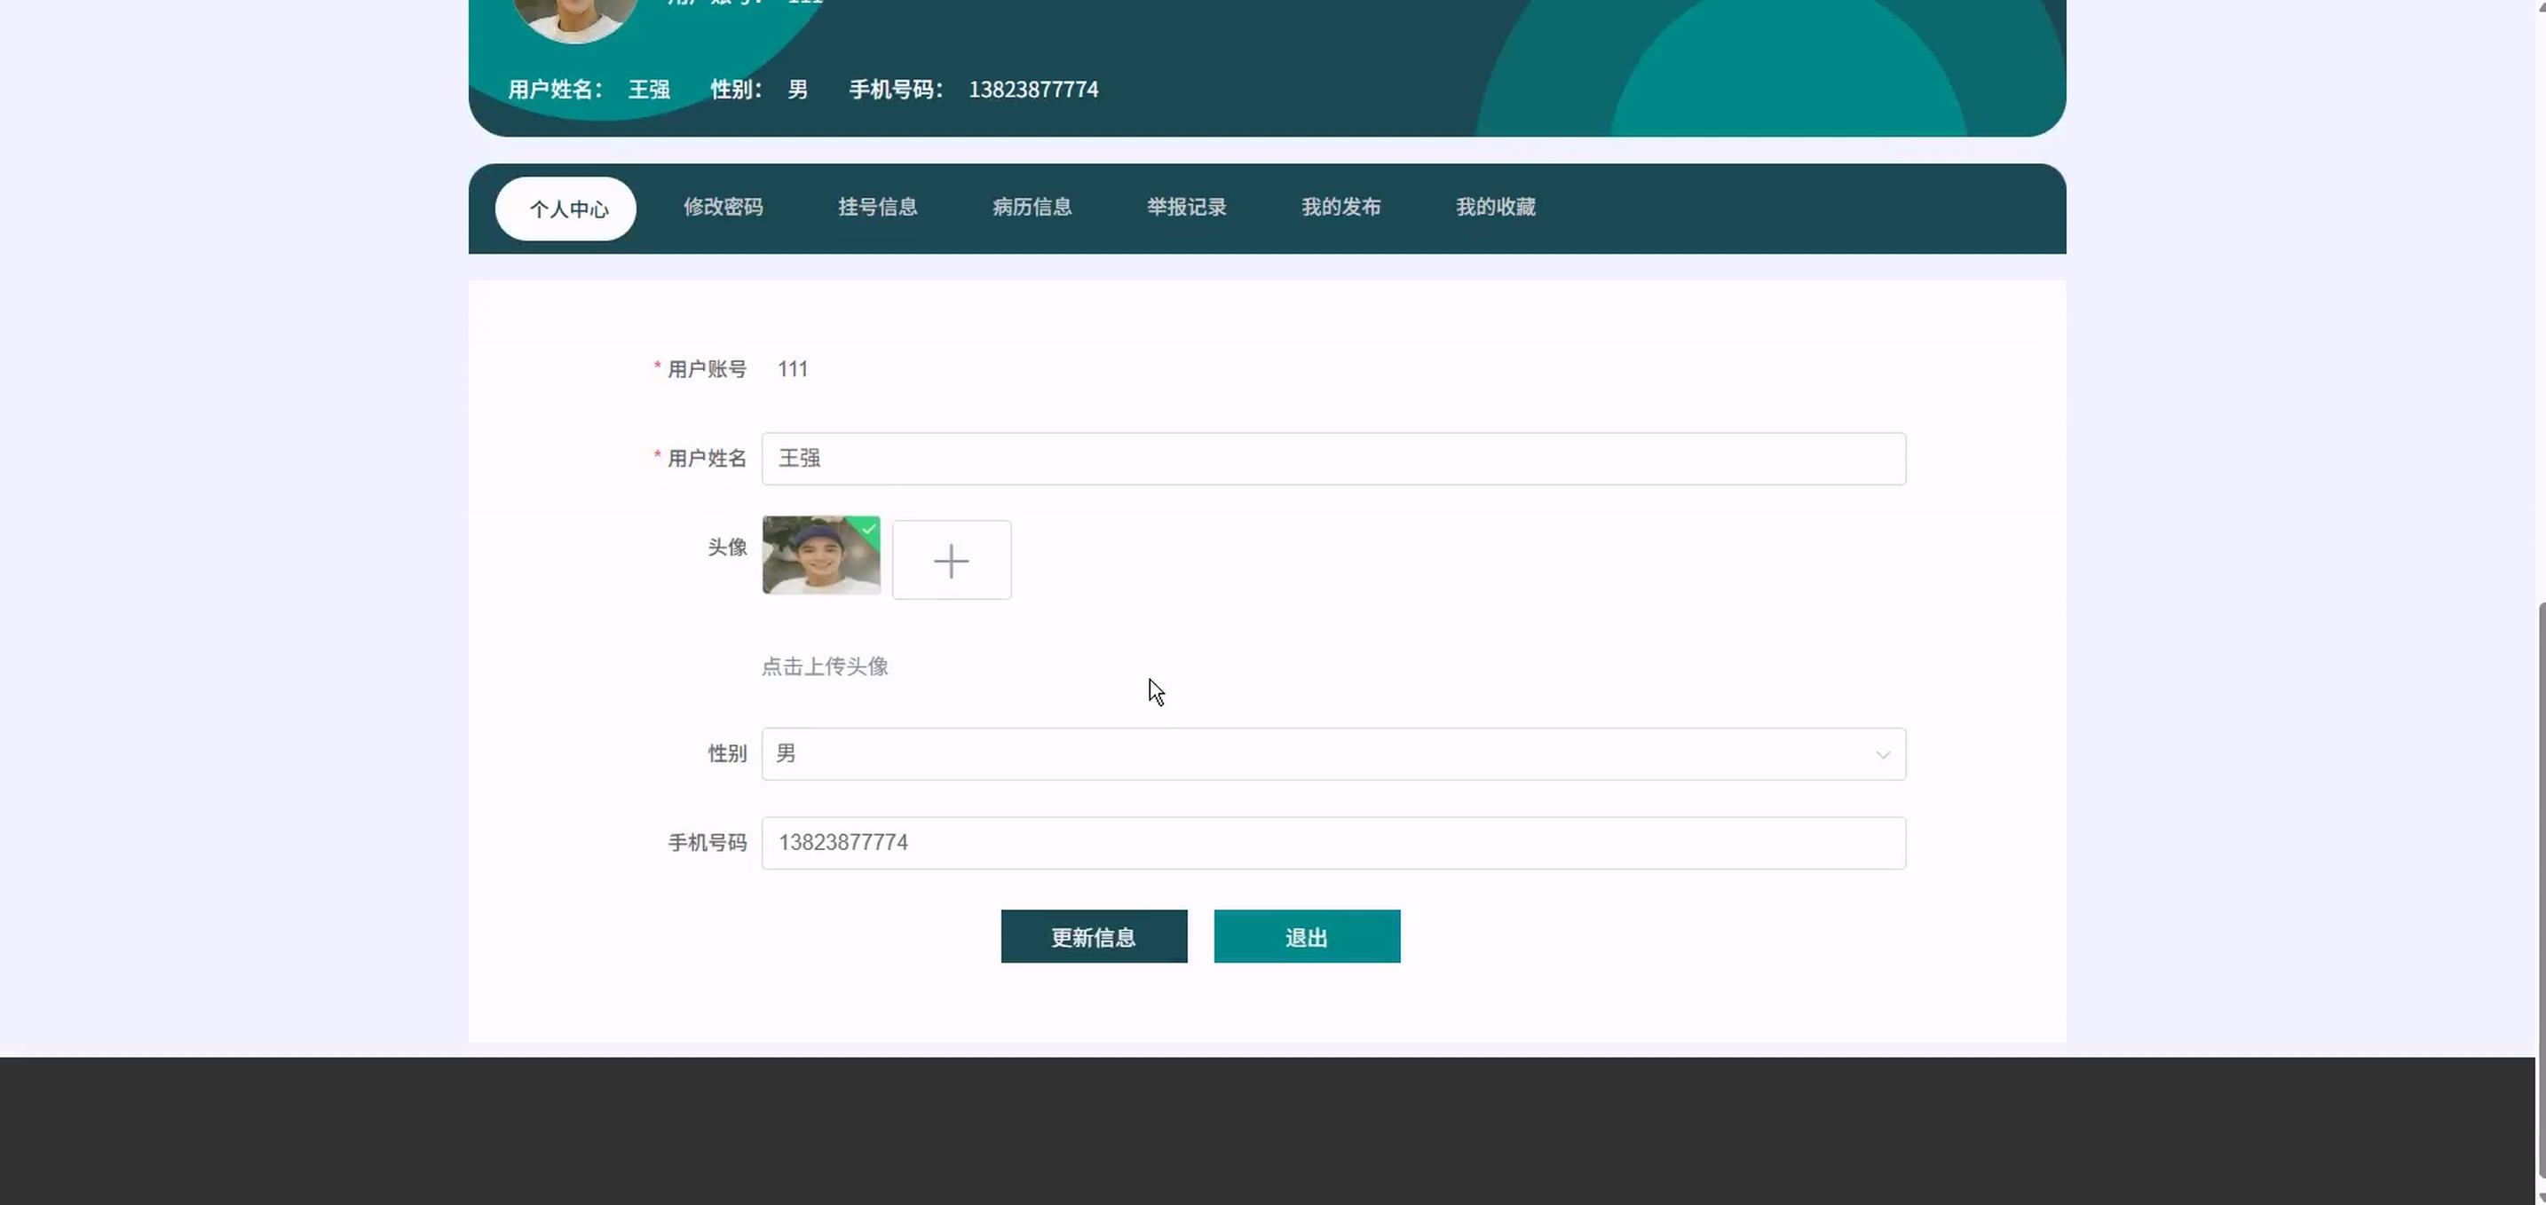2546x1205 pixels.
Task: Focus the 用户姓名 input field
Action: coord(1332,460)
